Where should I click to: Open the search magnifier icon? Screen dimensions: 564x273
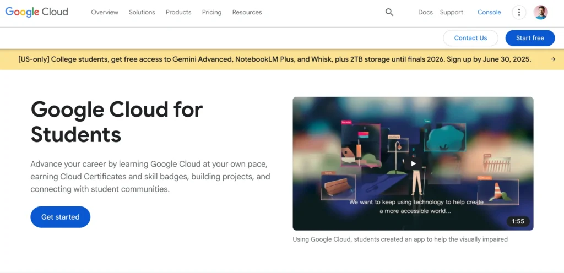click(x=389, y=12)
